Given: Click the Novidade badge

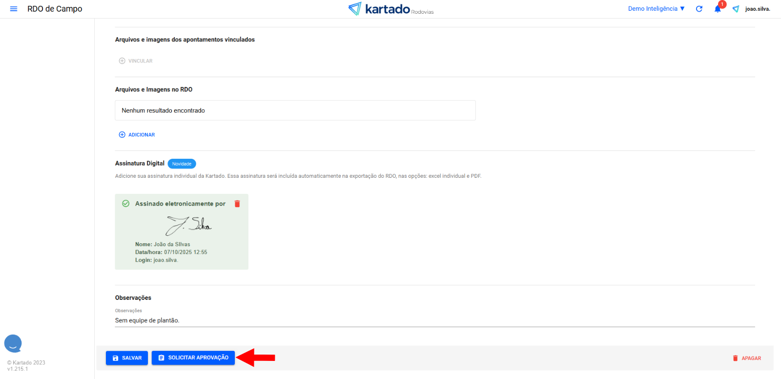Looking at the screenshot, I should pos(182,164).
